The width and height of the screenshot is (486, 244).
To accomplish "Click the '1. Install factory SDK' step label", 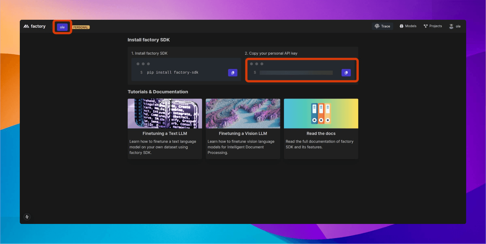I will pos(149,53).
